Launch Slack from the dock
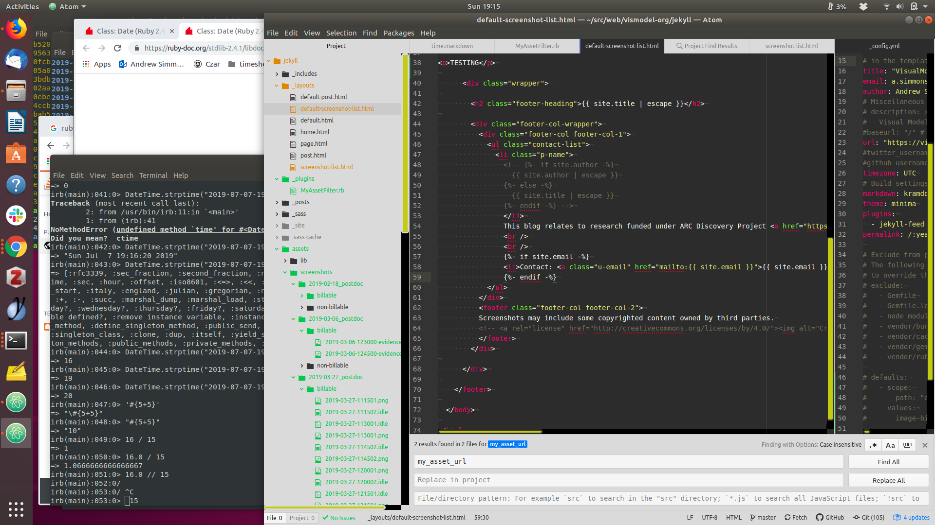Image resolution: width=935 pixels, height=525 pixels. point(16,215)
